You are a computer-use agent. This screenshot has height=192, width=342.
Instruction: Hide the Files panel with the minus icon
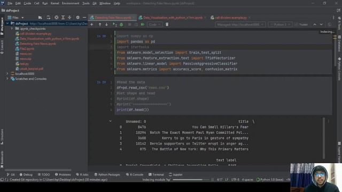(x=84, y=18)
